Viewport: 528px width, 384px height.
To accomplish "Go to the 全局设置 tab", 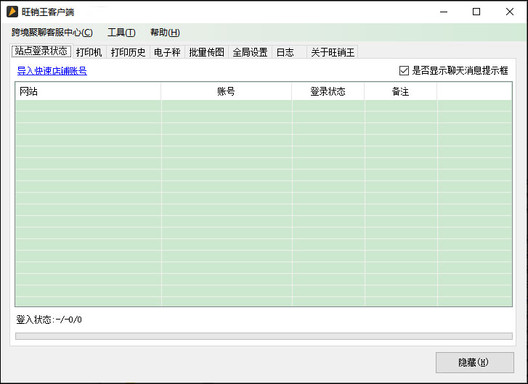I will pyautogui.click(x=250, y=52).
